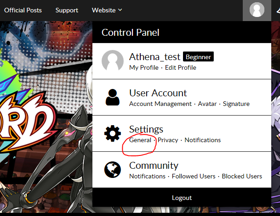
Task: Open the Signature settings link
Action: point(236,104)
